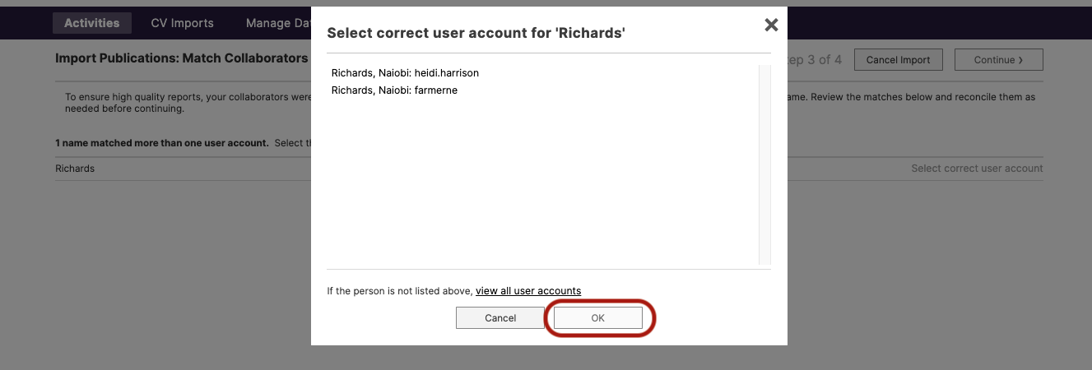Viewport: 1092px width, 370px height.
Task: Open the view all user accounts link
Action: coord(528,291)
